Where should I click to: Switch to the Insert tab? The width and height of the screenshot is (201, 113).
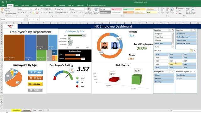[17, 5]
